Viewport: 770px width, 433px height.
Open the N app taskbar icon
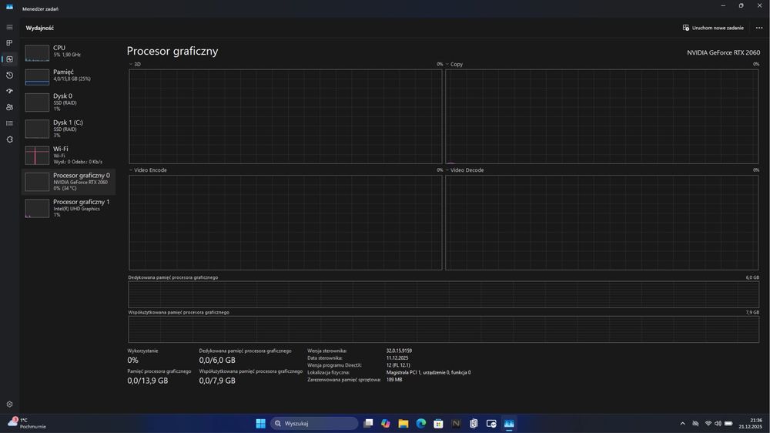tap(456, 423)
